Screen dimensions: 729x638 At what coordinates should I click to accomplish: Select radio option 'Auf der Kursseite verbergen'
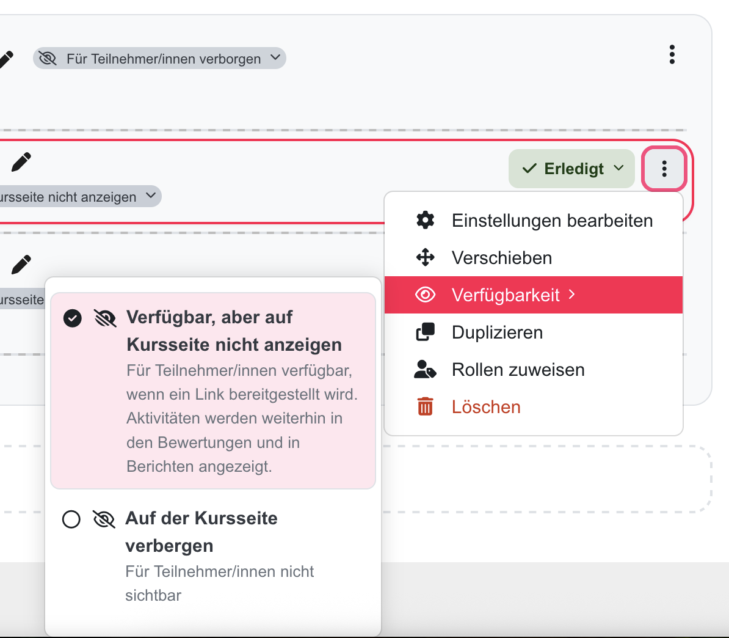pos(71,519)
